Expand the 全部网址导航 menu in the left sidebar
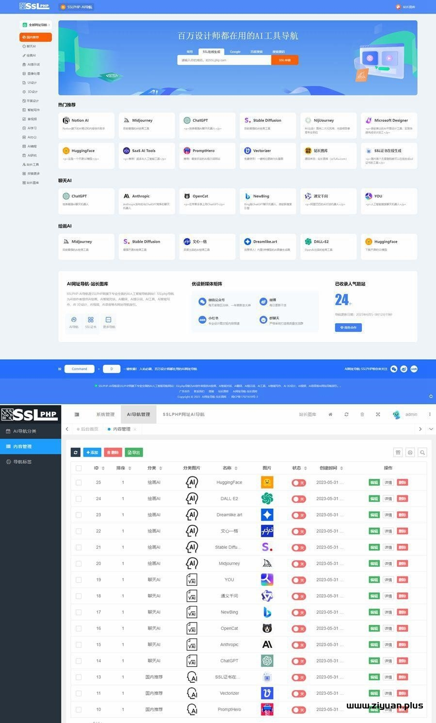 36,25
